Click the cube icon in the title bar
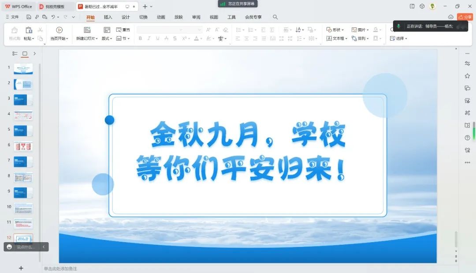Viewport: 476px width, 273px height. (x=422, y=6)
